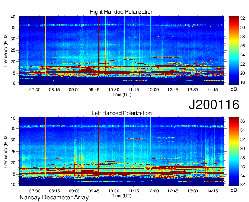Screen dimensions: 249x202
Task: Click the 10 MHz tick on bottom plot
Action: click(x=13, y=184)
